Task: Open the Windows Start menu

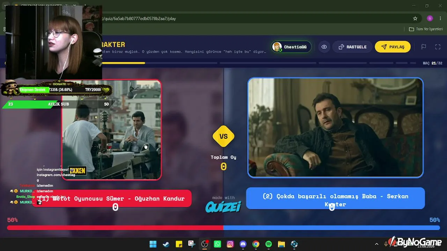Action: click(153, 244)
